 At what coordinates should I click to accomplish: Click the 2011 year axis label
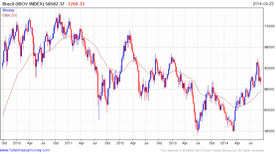pos(69,143)
